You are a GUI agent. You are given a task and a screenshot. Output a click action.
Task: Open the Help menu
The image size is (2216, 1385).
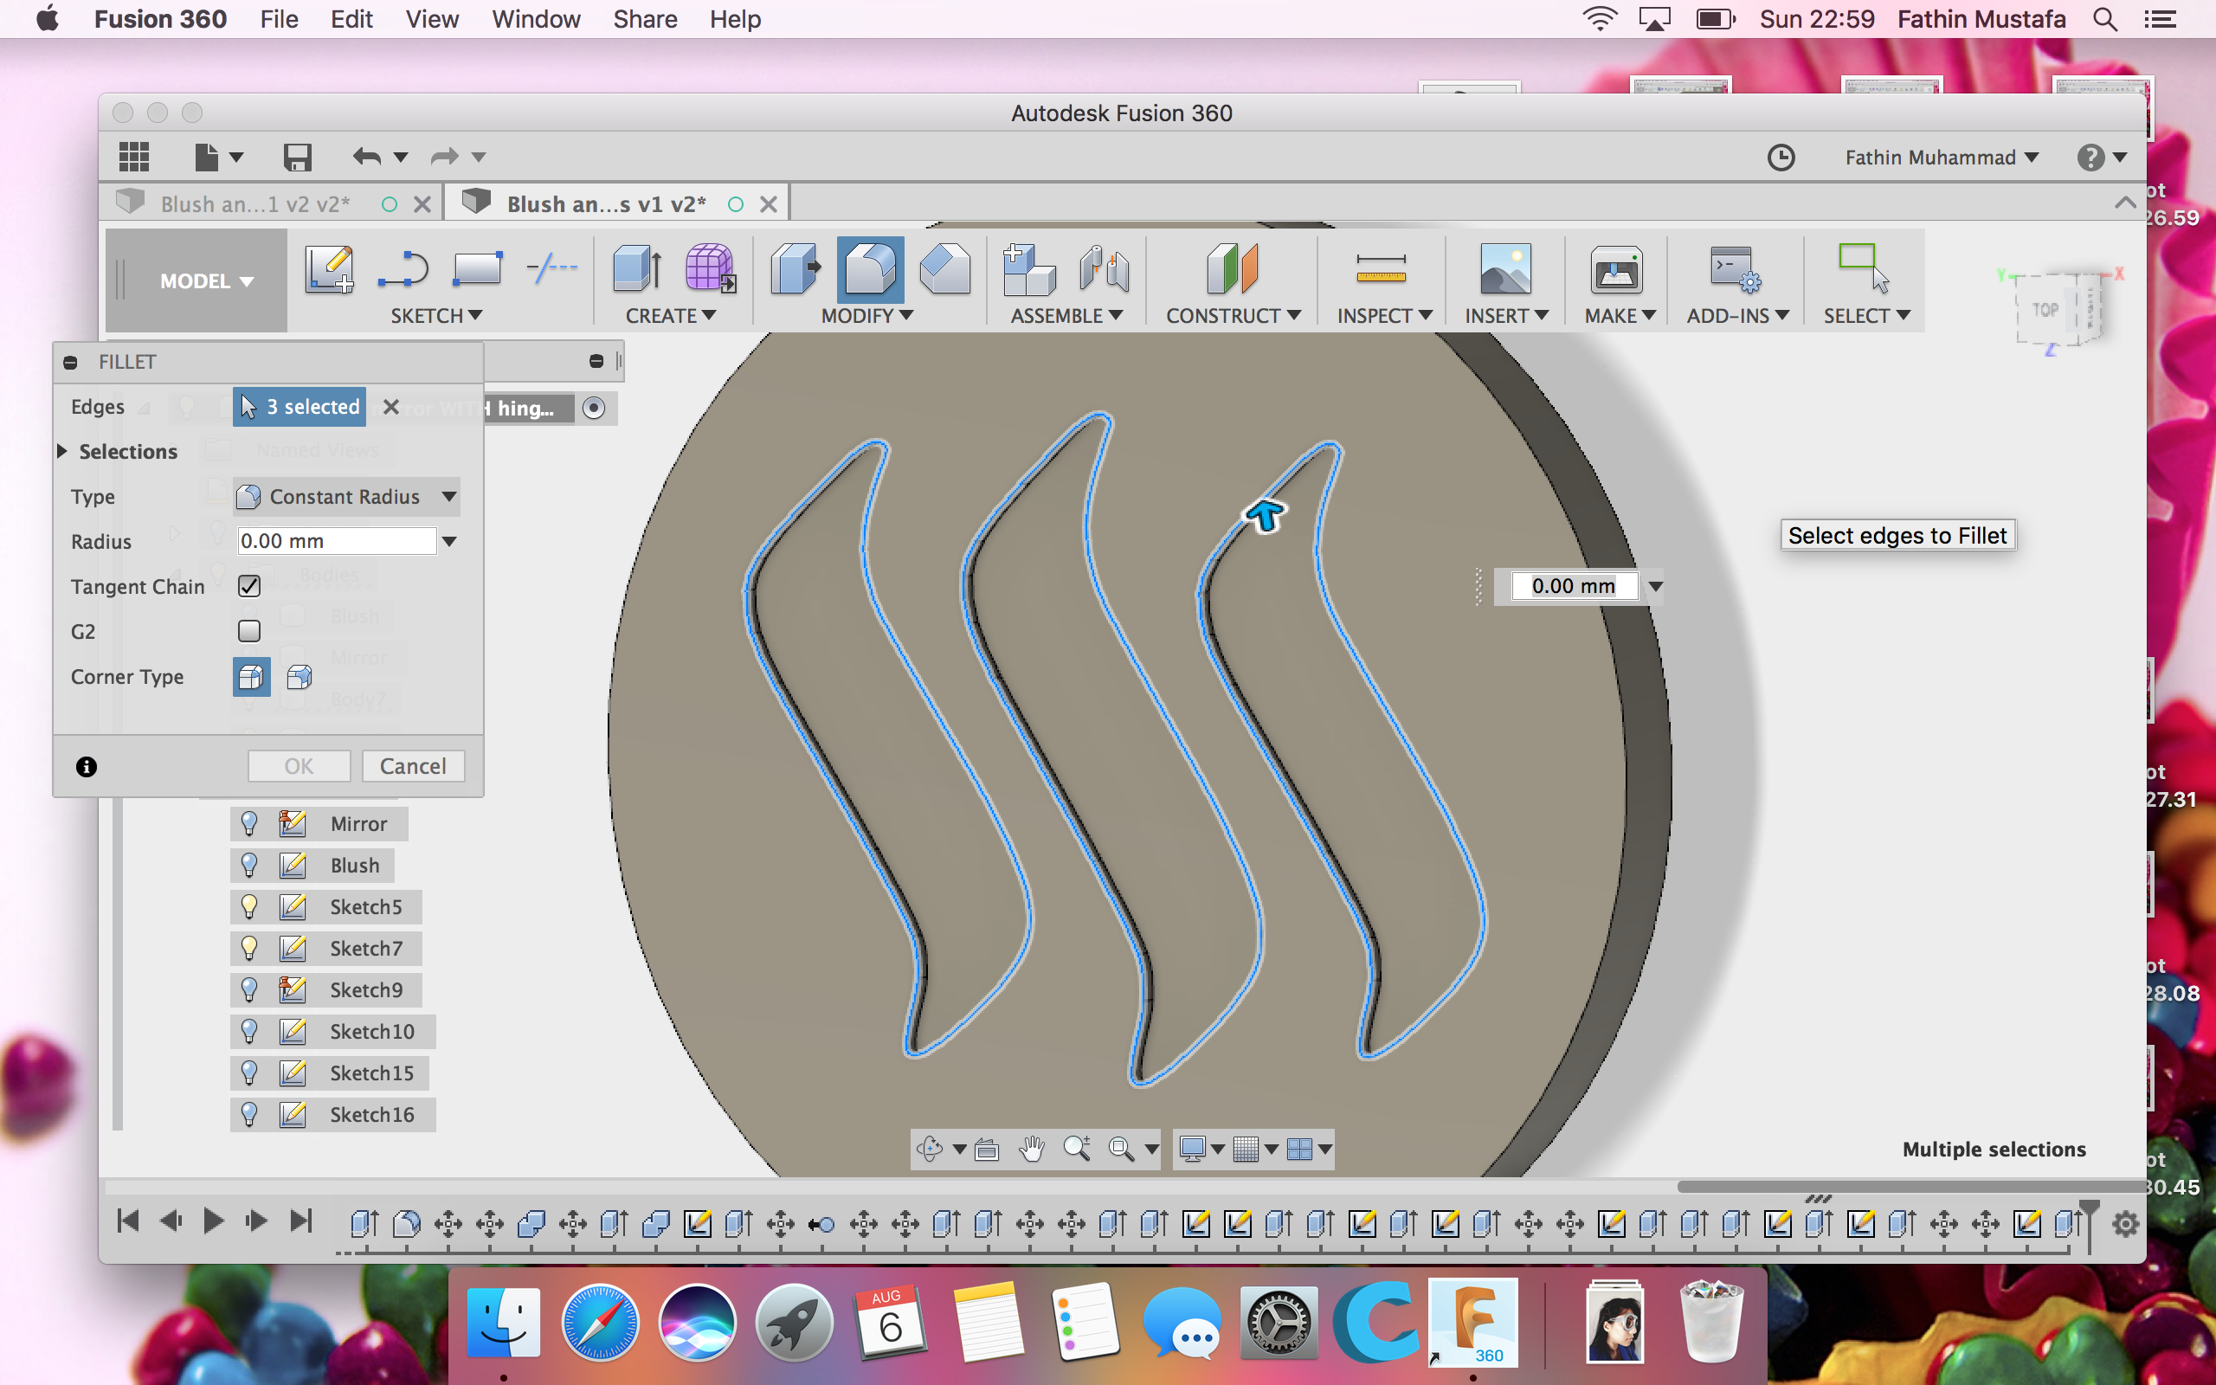735,19
